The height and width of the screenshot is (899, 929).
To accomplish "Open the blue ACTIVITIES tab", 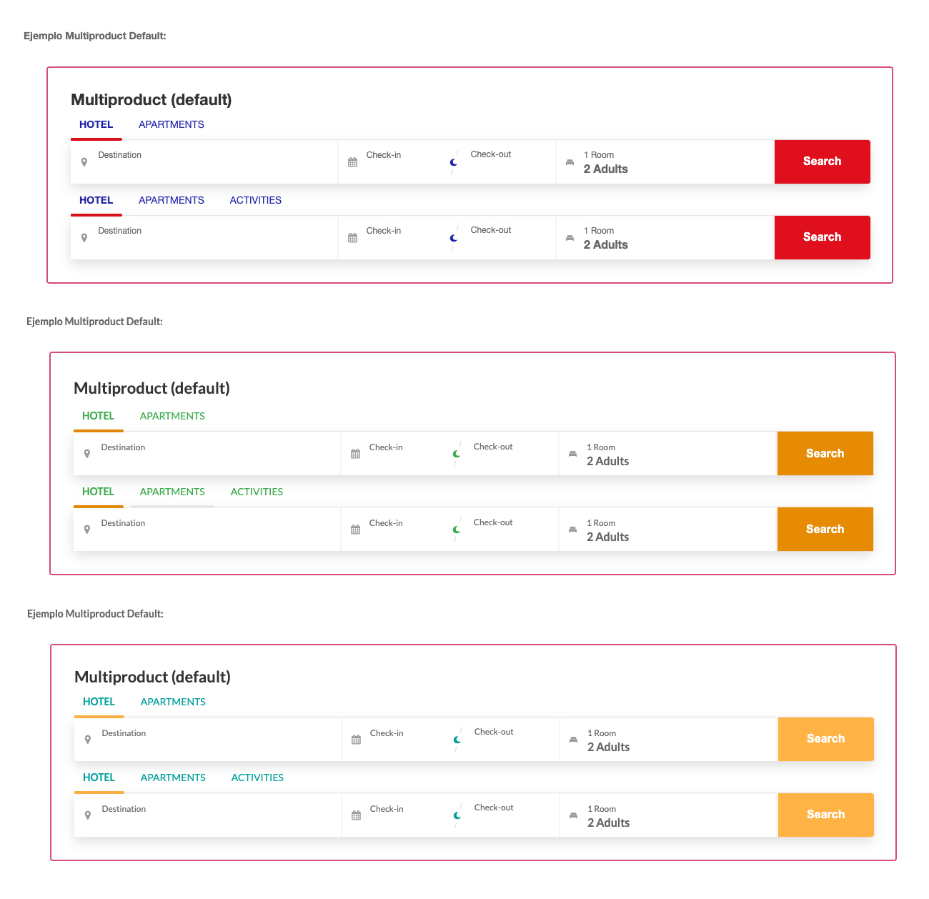I will tap(255, 200).
